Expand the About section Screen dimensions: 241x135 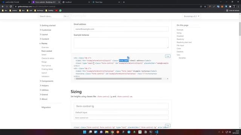[44, 99]
